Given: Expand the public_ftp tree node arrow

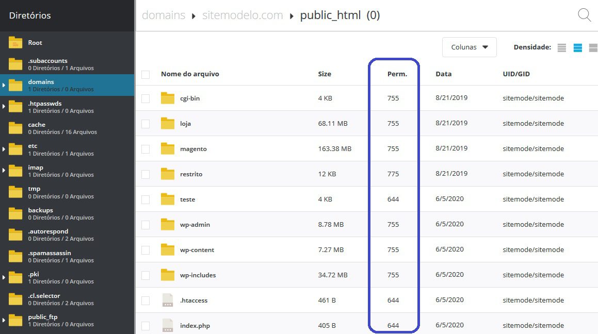Looking at the screenshot, I should pyautogui.click(x=4, y=320).
